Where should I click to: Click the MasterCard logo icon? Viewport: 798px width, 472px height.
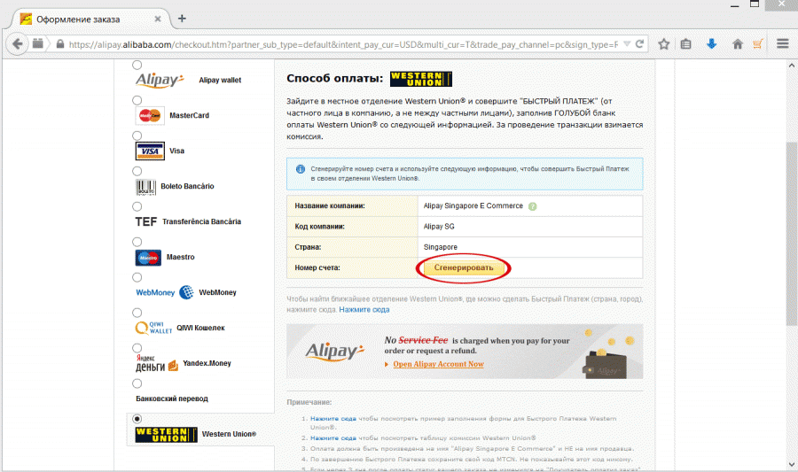tap(150, 115)
